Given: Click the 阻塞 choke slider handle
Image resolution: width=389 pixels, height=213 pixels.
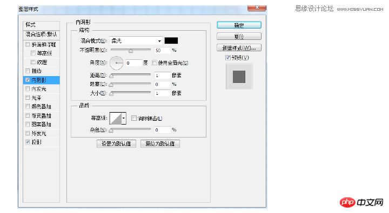Looking at the screenshot, I should [x=111, y=85].
